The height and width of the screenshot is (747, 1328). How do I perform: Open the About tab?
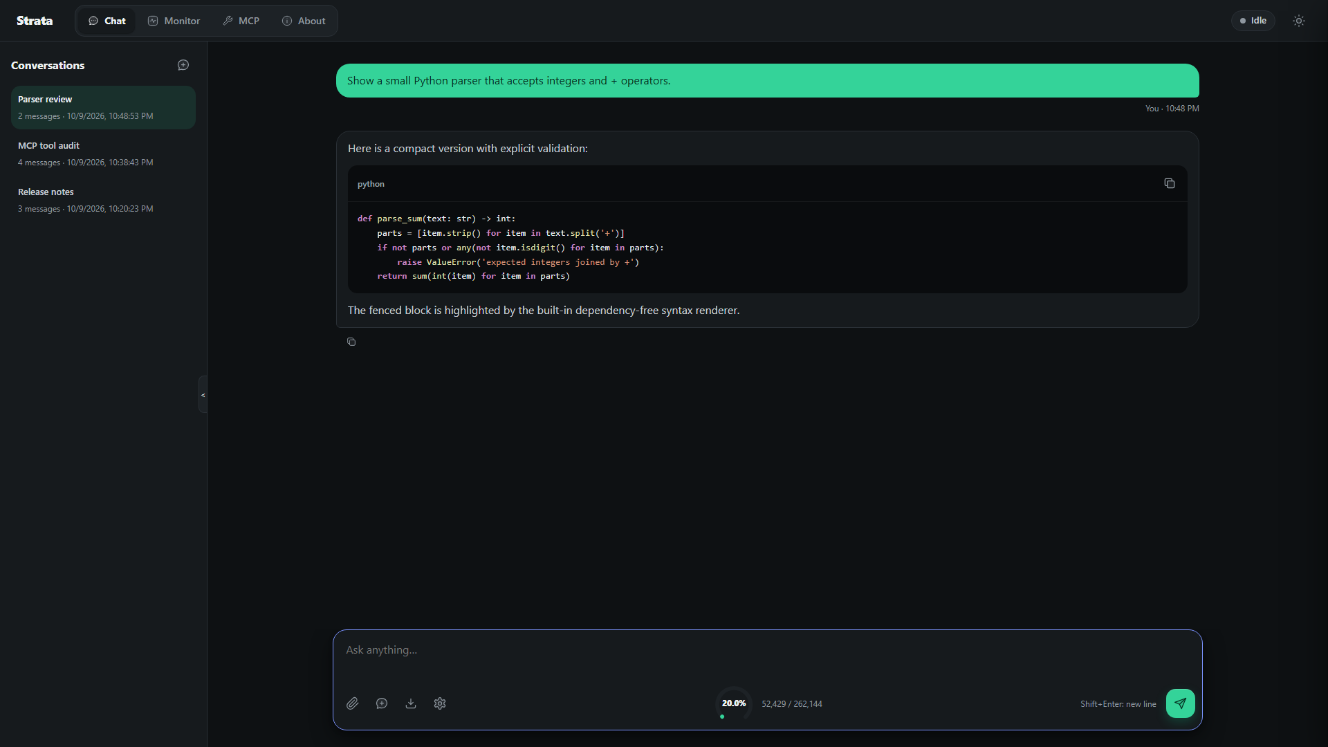pos(304,21)
